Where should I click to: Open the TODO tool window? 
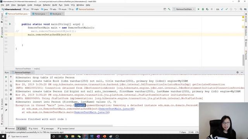(33, 129)
